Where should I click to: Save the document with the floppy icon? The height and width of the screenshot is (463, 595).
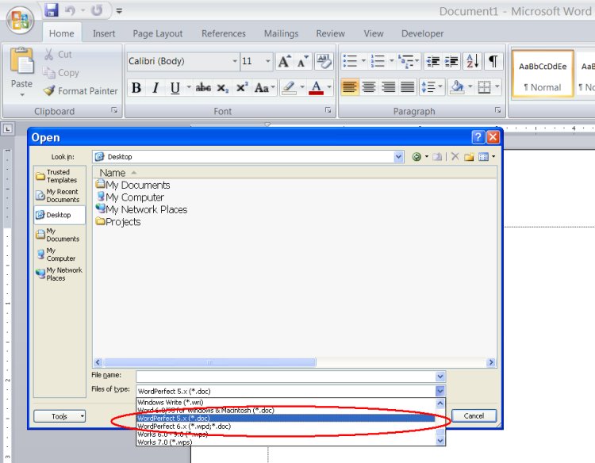(52, 10)
